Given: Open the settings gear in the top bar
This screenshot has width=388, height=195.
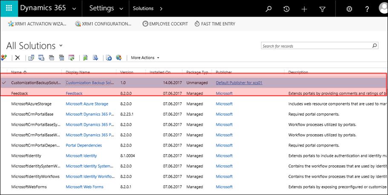Looking at the screenshot, I should point(349,9).
